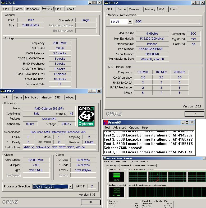The image size is (206, 208).
Task: Click the Revision value JH9-E6
Action: pos(89,142)
